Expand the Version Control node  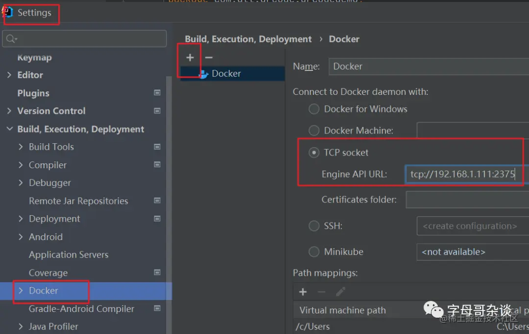click(9, 111)
